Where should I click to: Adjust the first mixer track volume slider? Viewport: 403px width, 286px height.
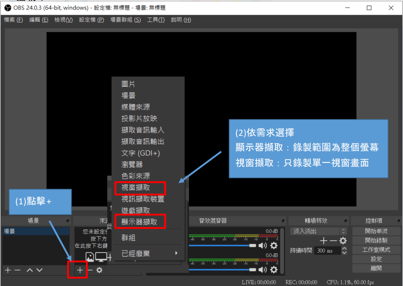click(x=222, y=246)
